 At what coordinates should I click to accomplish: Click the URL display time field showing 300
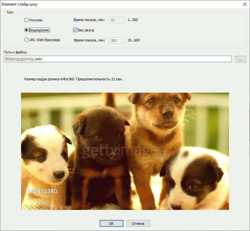click(x=117, y=40)
